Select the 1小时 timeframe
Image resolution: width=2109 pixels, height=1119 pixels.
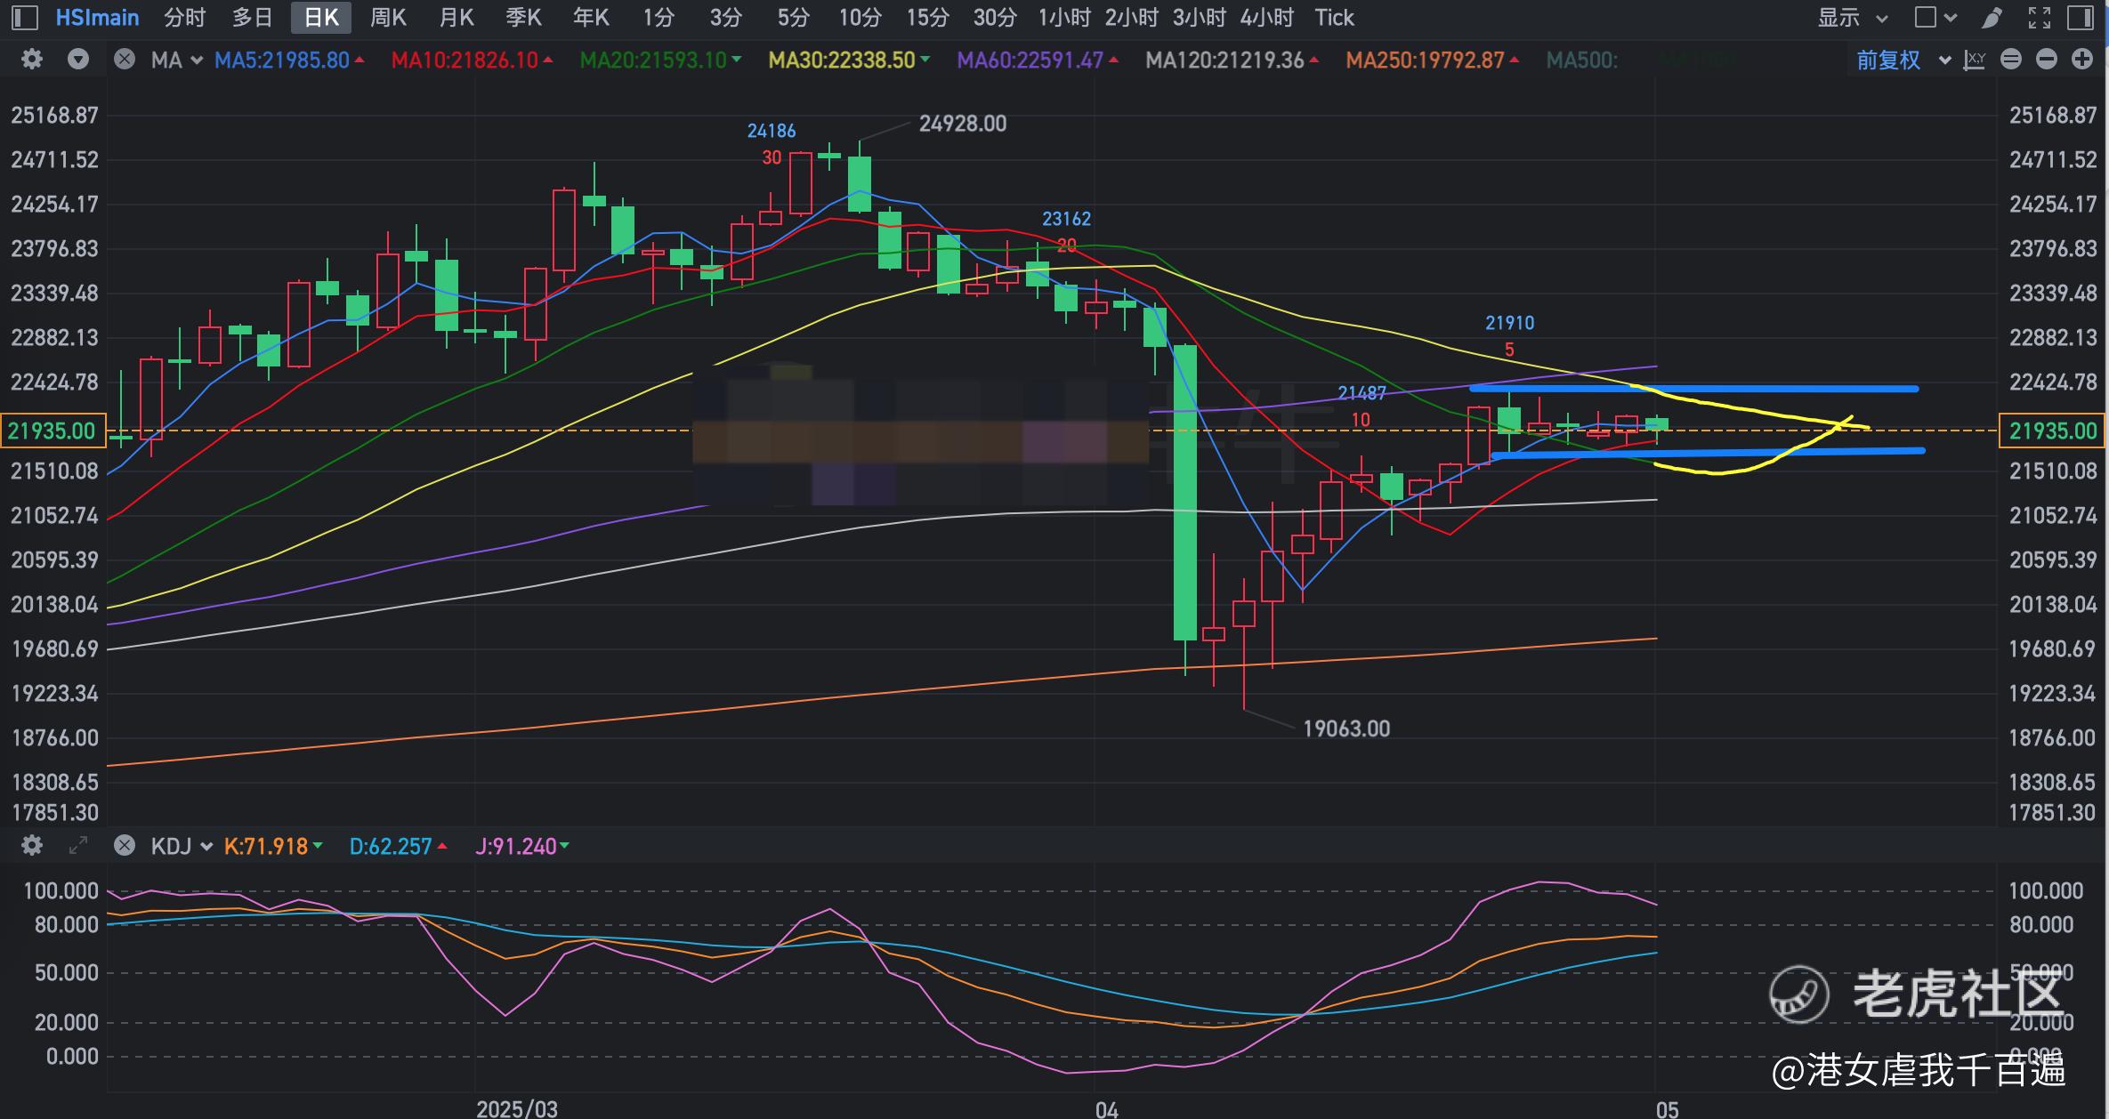pos(1064,18)
